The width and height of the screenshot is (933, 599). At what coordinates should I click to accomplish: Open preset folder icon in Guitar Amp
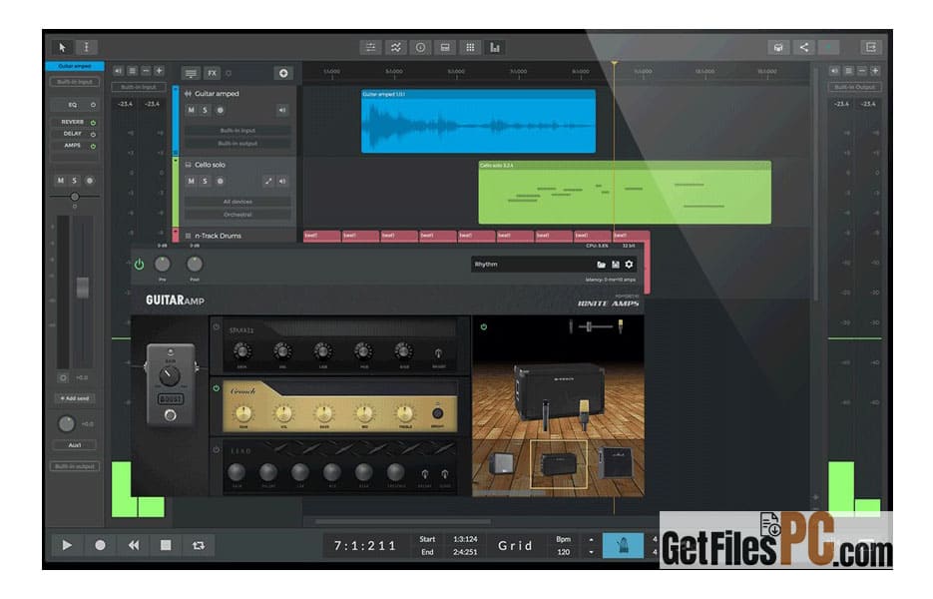click(601, 265)
